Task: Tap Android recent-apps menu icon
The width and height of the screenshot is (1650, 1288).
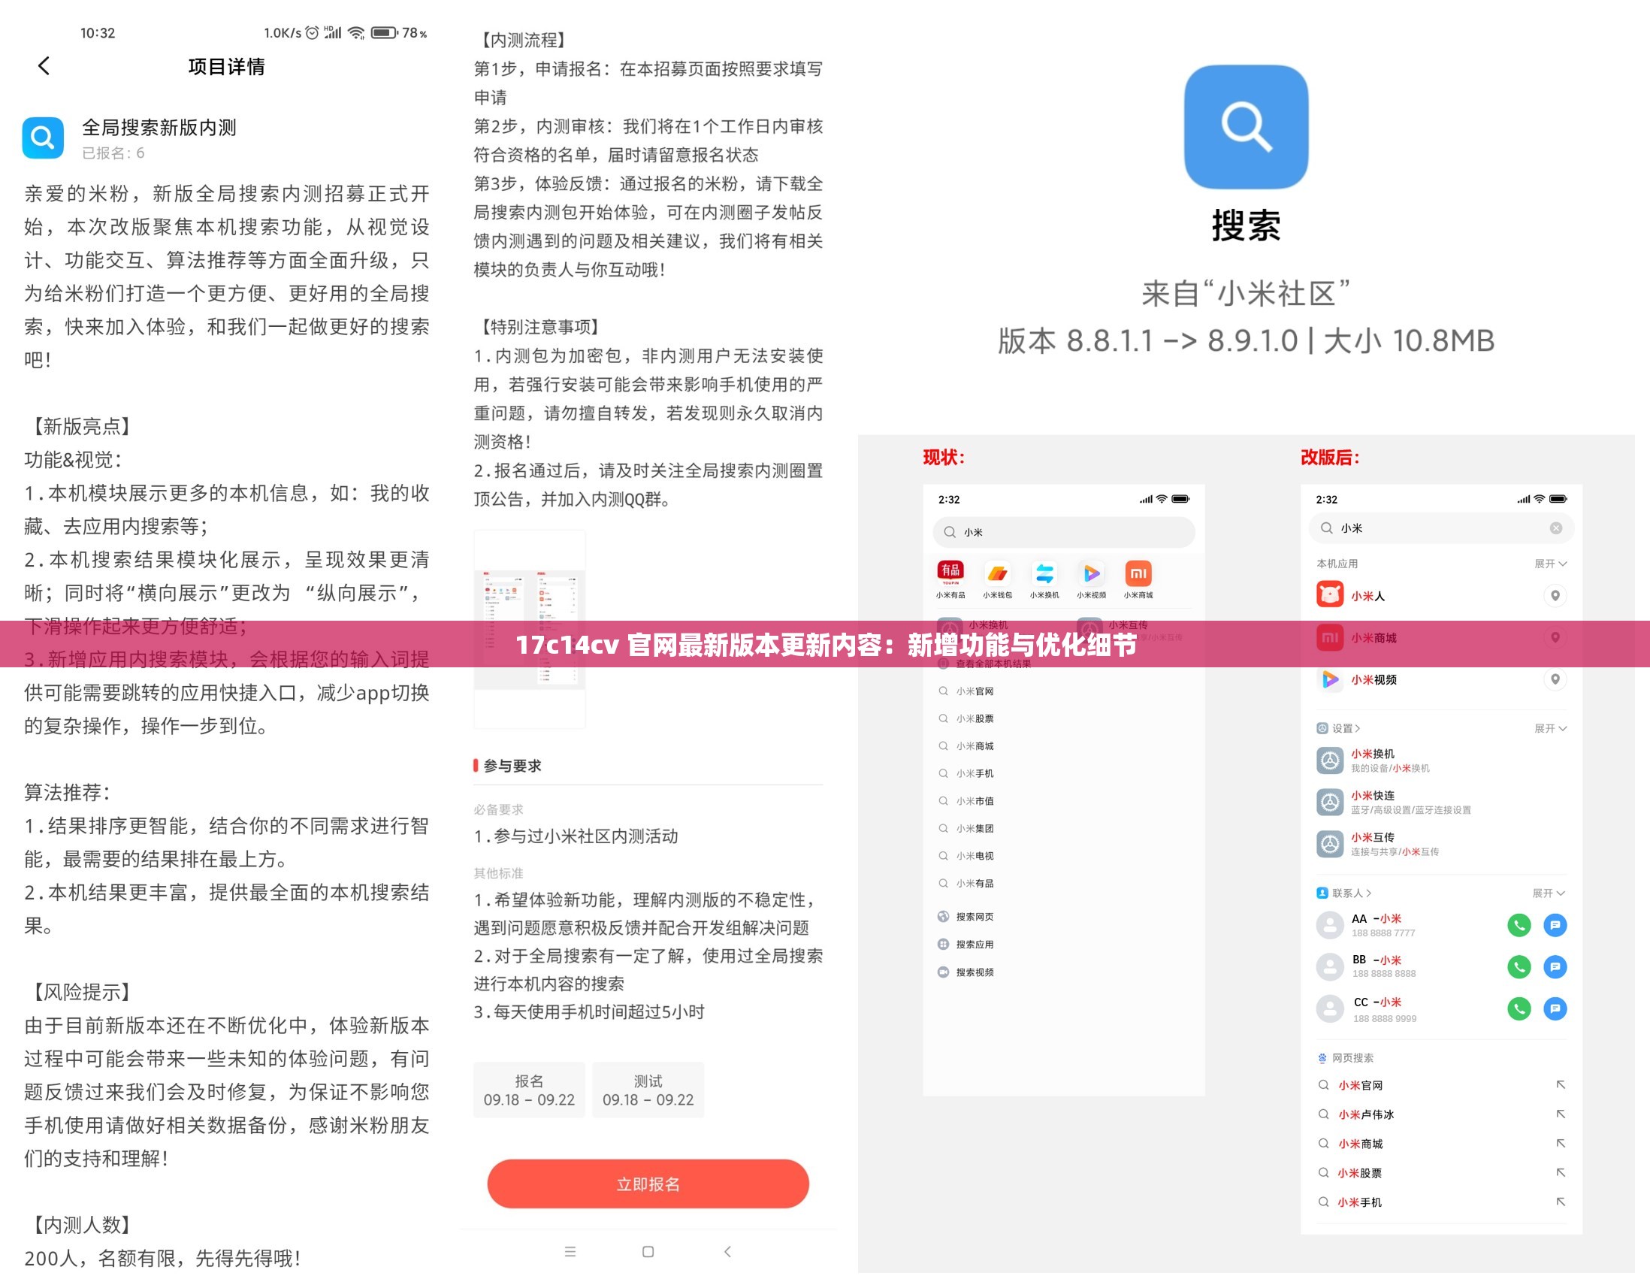Action: pos(570,1252)
